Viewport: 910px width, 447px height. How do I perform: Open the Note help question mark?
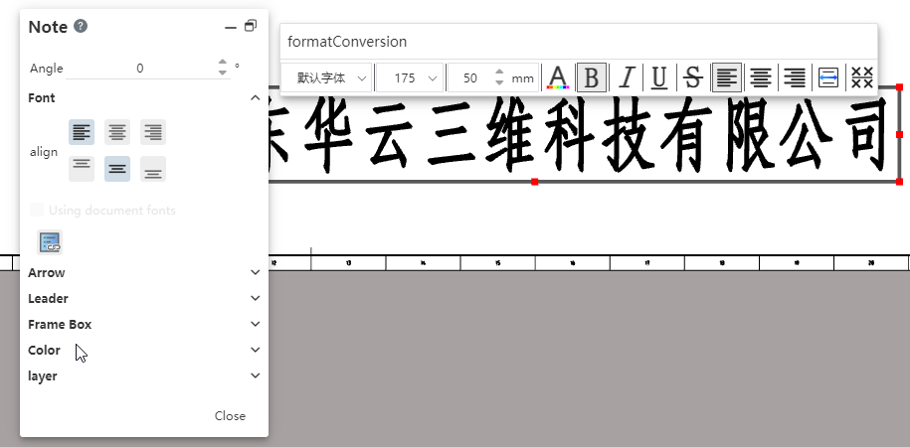point(81,27)
